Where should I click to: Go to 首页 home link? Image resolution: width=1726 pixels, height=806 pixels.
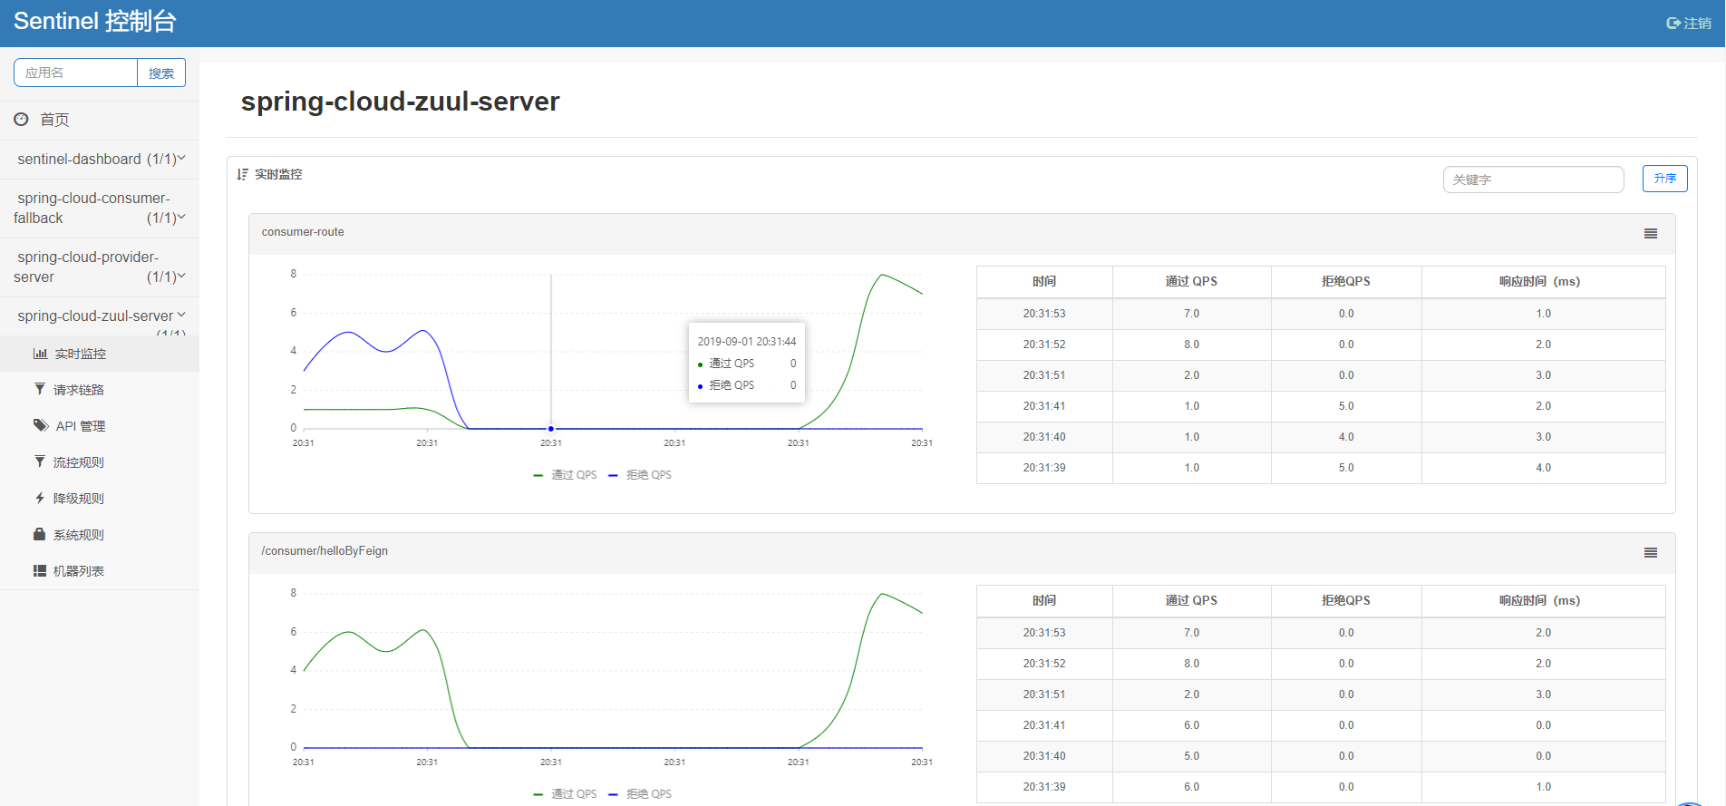(54, 120)
